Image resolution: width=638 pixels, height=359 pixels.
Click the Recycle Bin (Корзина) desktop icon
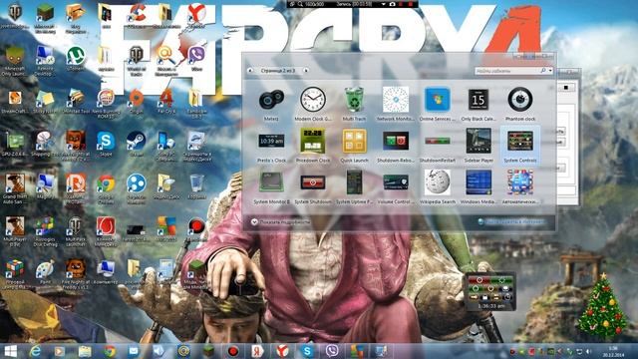(x=196, y=186)
